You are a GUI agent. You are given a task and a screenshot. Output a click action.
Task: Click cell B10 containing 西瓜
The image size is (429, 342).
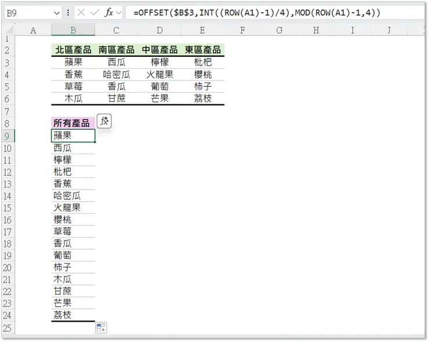[73, 148]
